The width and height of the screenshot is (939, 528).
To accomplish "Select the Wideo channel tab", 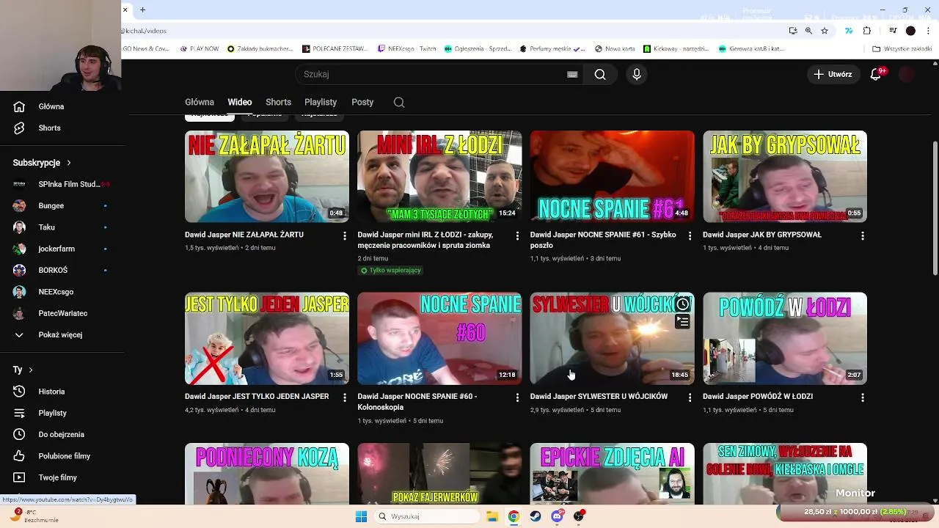I will point(240,102).
